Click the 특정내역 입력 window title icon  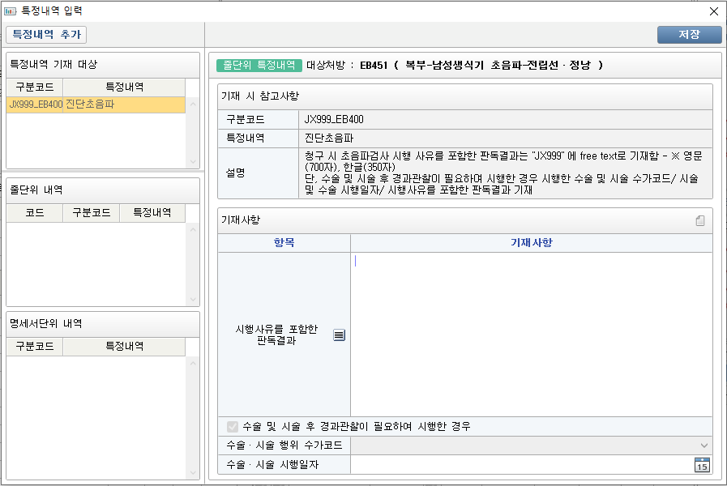(11, 11)
